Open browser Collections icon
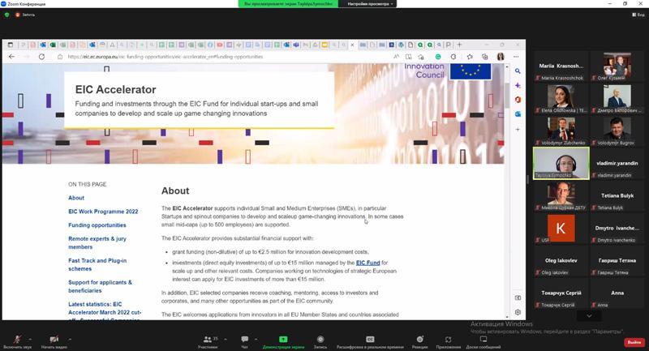 click(484, 57)
